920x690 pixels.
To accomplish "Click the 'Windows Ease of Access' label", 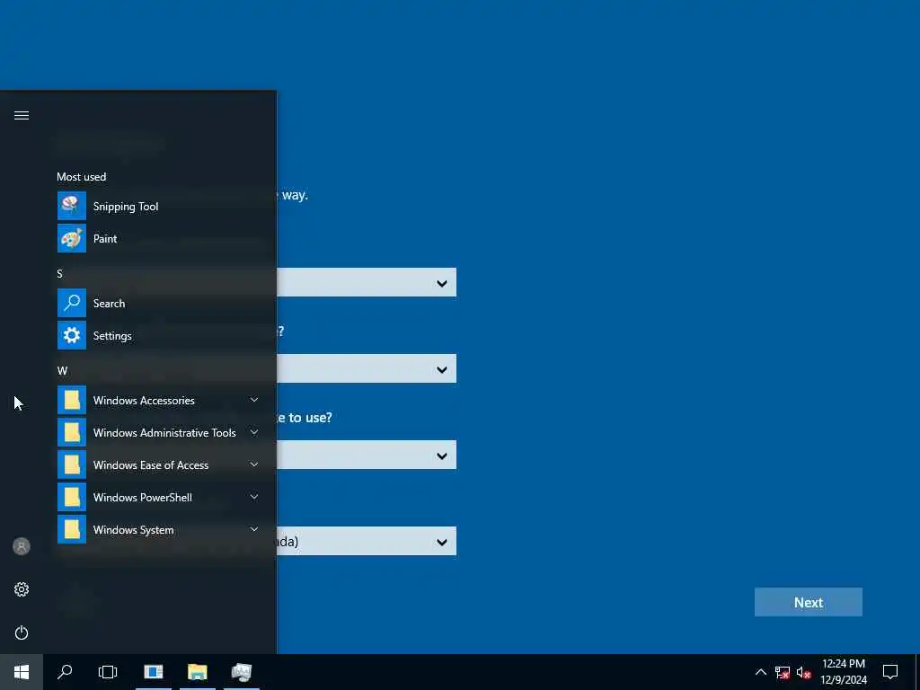I will [x=151, y=464].
